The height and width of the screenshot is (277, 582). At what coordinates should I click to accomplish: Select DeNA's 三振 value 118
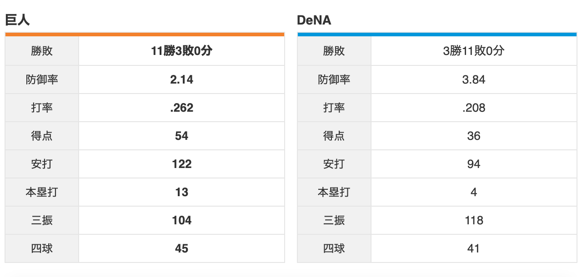point(474,220)
